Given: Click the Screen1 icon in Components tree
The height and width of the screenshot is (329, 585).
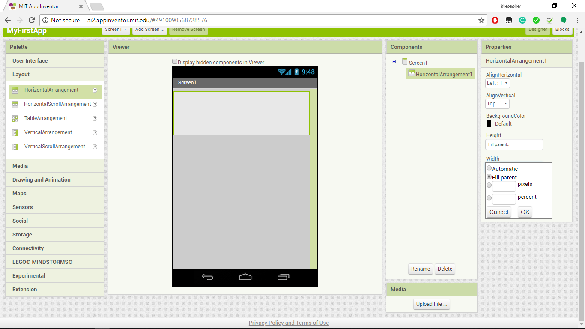Looking at the screenshot, I should (405, 62).
